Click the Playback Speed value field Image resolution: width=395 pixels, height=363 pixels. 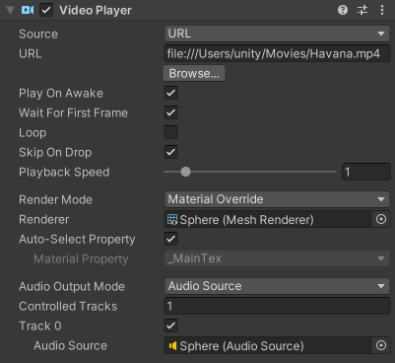coord(366,172)
